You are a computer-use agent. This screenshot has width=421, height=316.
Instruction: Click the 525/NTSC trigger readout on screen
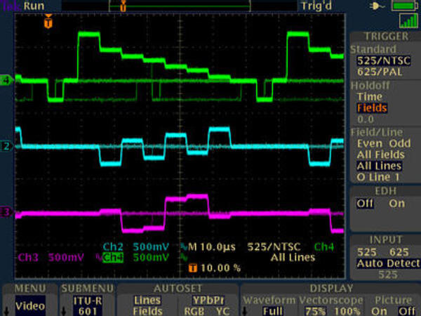(274, 246)
